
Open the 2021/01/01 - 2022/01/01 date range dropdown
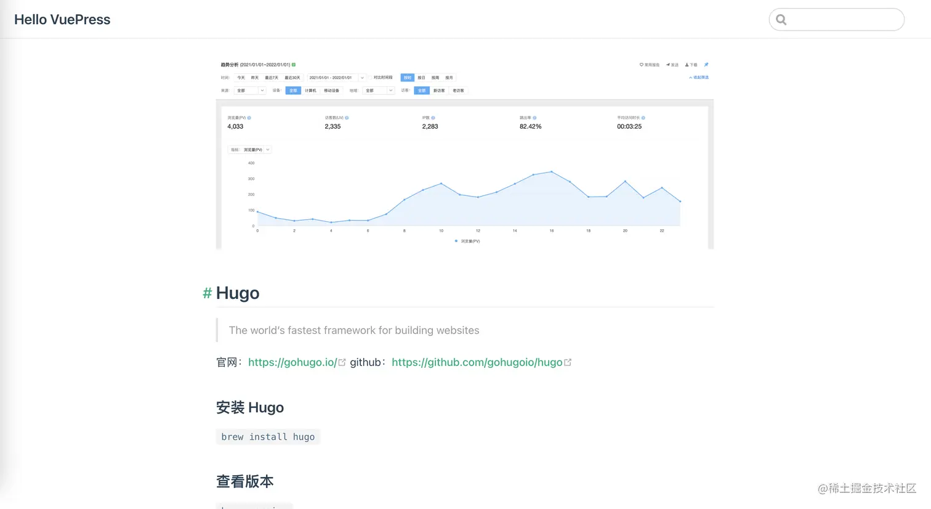(x=336, y=78)
